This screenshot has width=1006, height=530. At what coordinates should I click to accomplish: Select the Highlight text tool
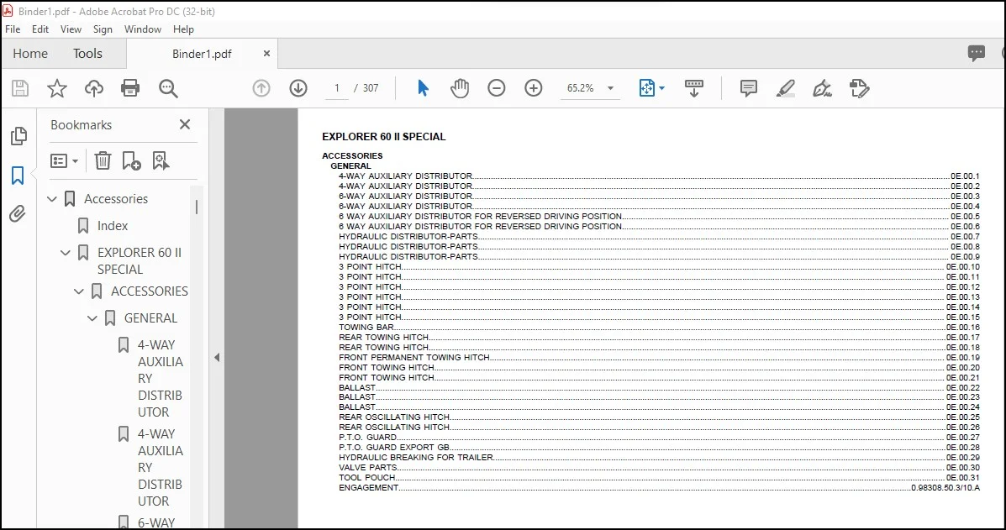pos(785,88)
